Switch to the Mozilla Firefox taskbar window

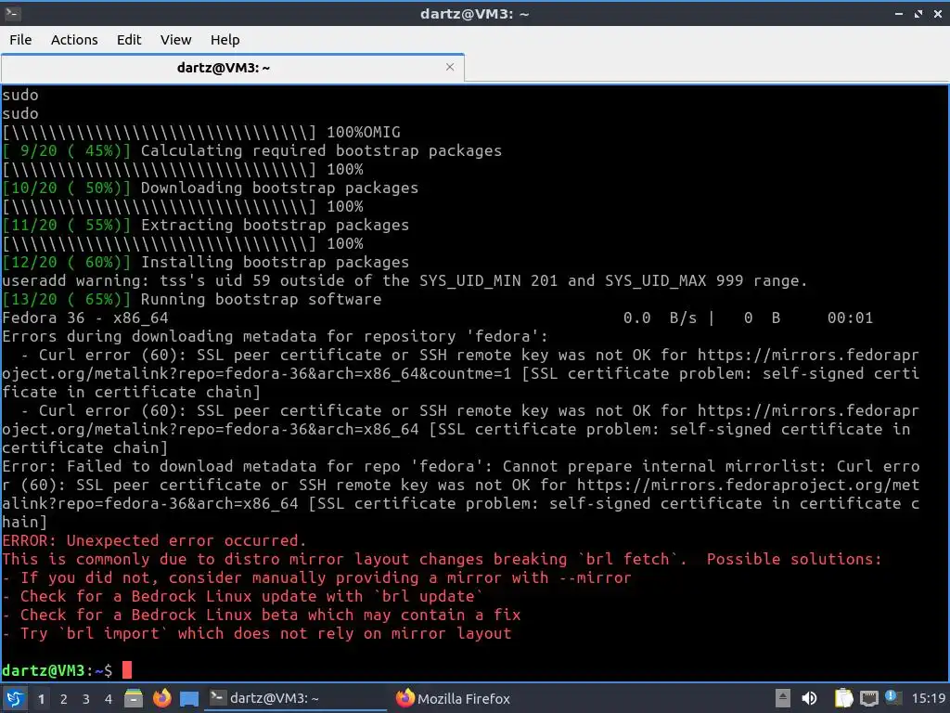pyautogui.click(x=453, y=698)
